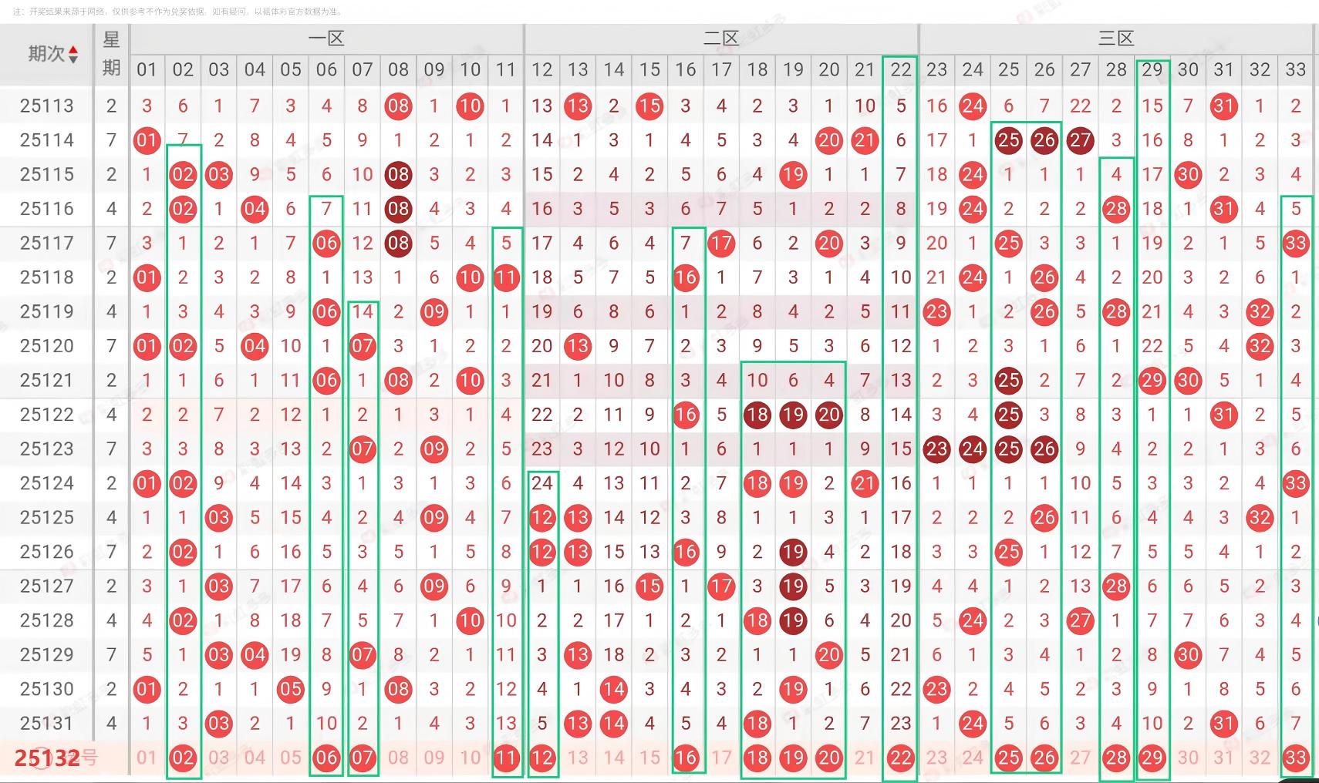This screenshot has width=1319, height=783.
Task: Pick number 01 in the 25132 prediction row
Action: click(x=147, y=758)
